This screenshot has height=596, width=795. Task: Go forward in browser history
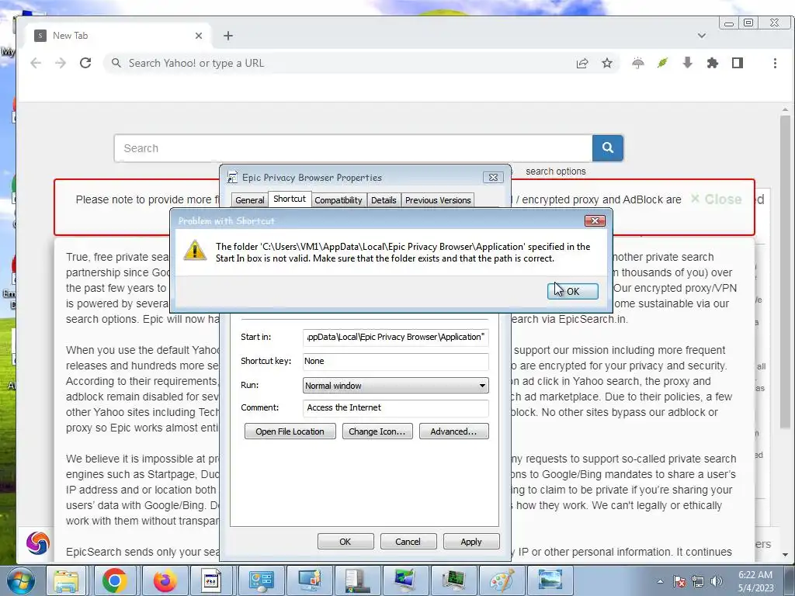pyautogui.click(x=61, y=63)
